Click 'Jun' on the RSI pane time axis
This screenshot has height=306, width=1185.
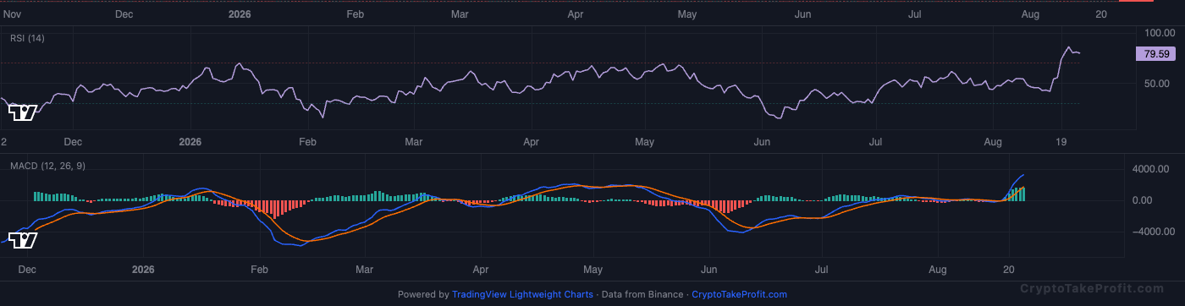pos(763,142)
